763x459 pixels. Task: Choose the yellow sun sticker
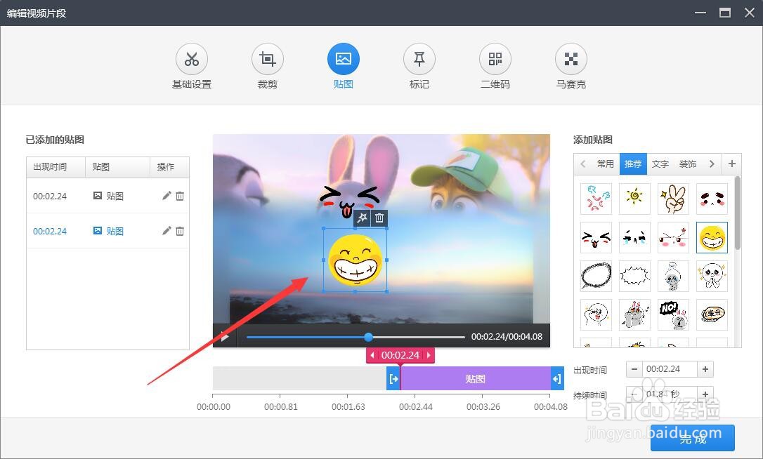point(634,199)
